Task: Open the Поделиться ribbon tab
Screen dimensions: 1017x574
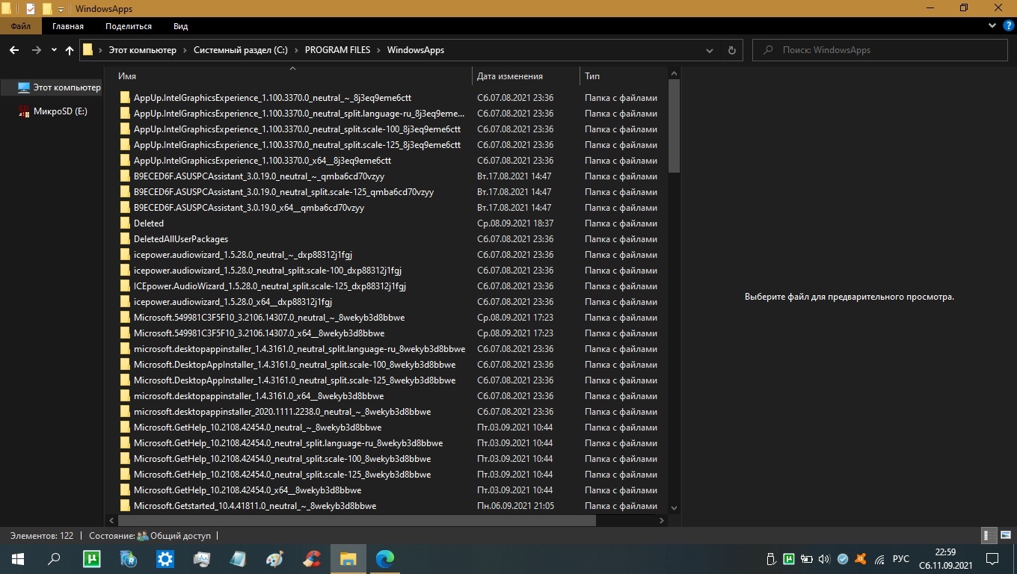Action: pos(129,26)
